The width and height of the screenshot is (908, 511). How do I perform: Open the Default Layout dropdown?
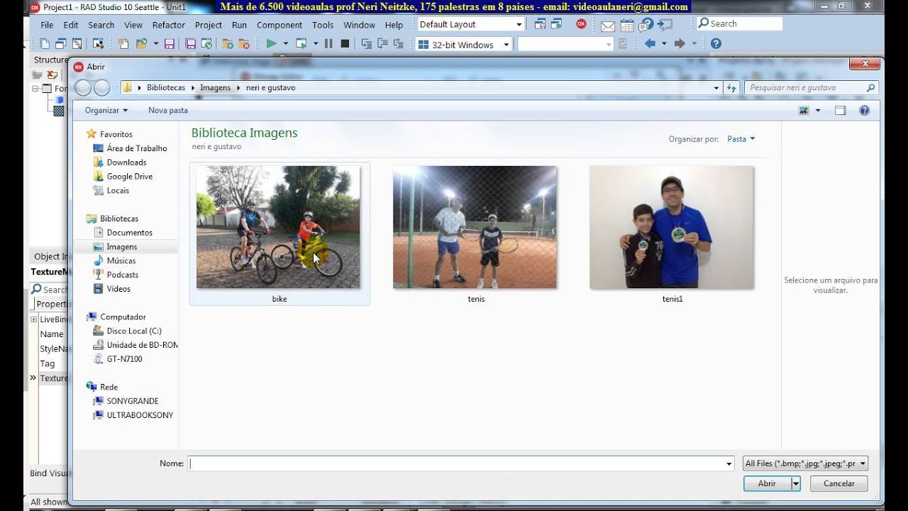point(519,24)
